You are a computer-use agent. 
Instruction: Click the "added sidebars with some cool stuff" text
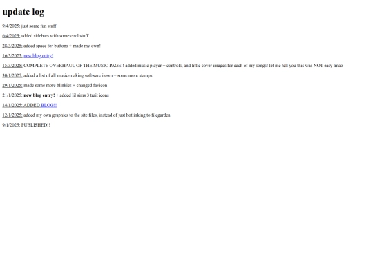tap(55, 36)
